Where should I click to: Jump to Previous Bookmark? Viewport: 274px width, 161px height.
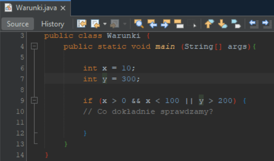point(209,24)
